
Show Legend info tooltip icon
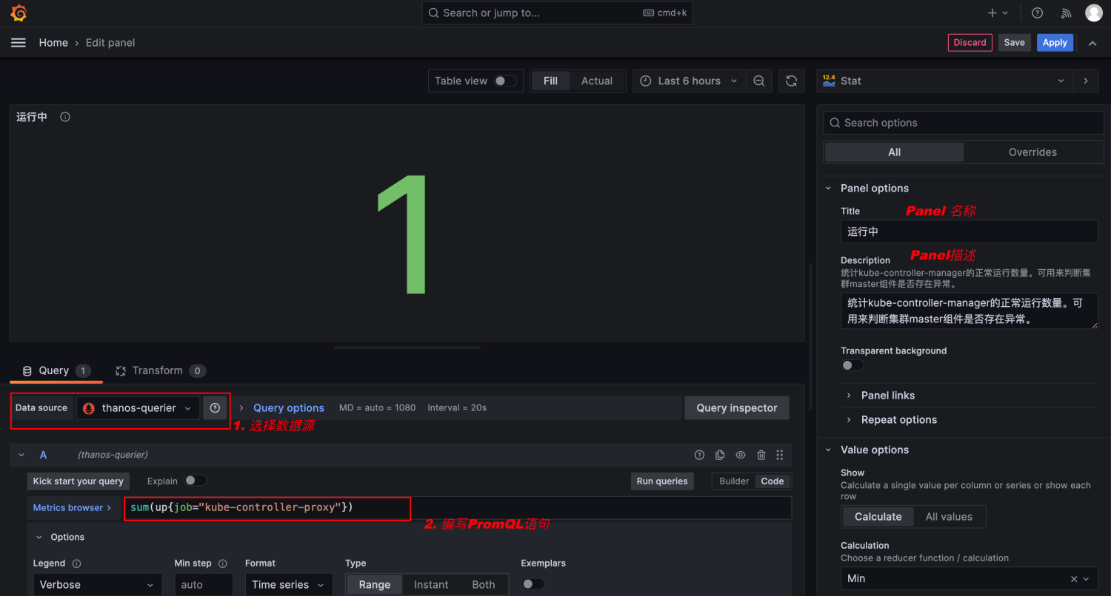76,563
